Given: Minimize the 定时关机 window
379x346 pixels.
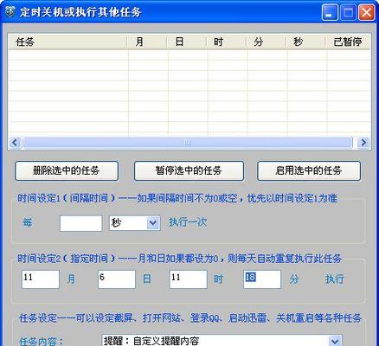Looking at the screenshot, I should (330, 13).
